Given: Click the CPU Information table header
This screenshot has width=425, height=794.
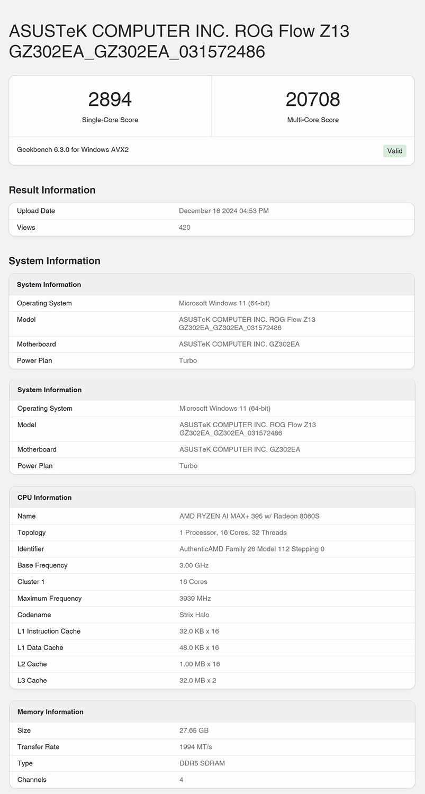Looking at the screenshot, I should point(212,498).
